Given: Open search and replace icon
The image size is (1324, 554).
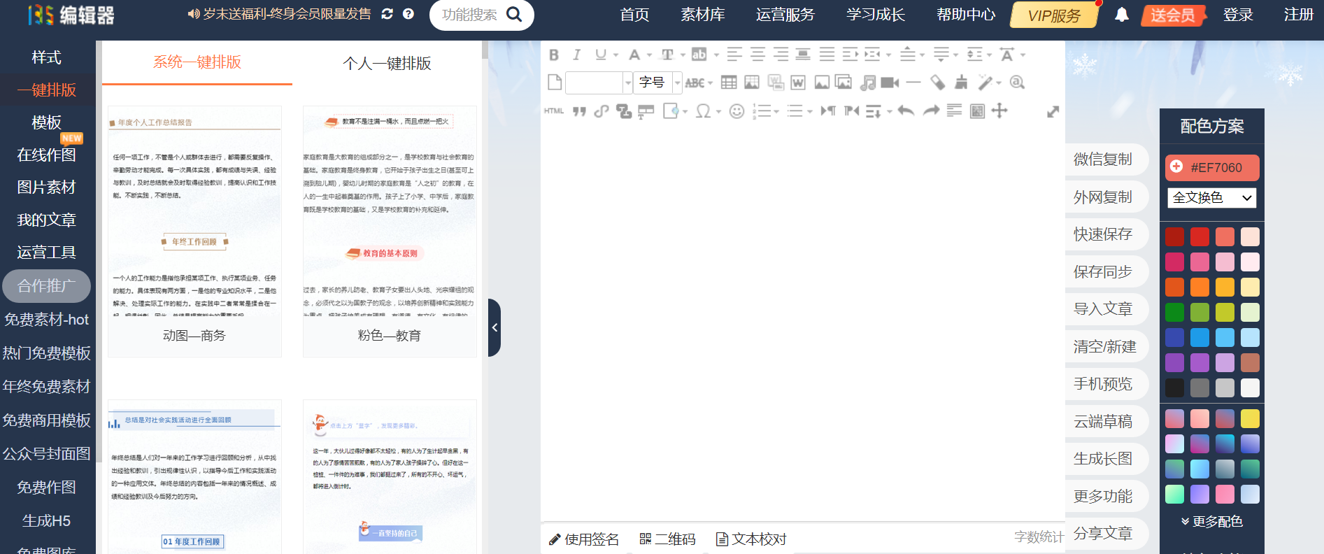Looking at the screenshot, I should (x=1017, y=83).
